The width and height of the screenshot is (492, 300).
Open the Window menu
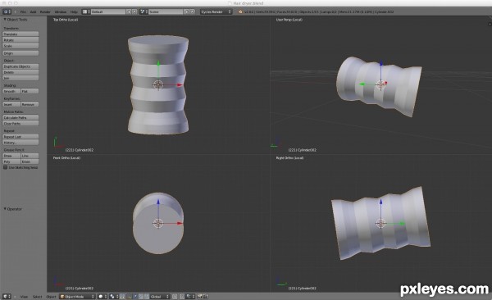click(61, 12)
